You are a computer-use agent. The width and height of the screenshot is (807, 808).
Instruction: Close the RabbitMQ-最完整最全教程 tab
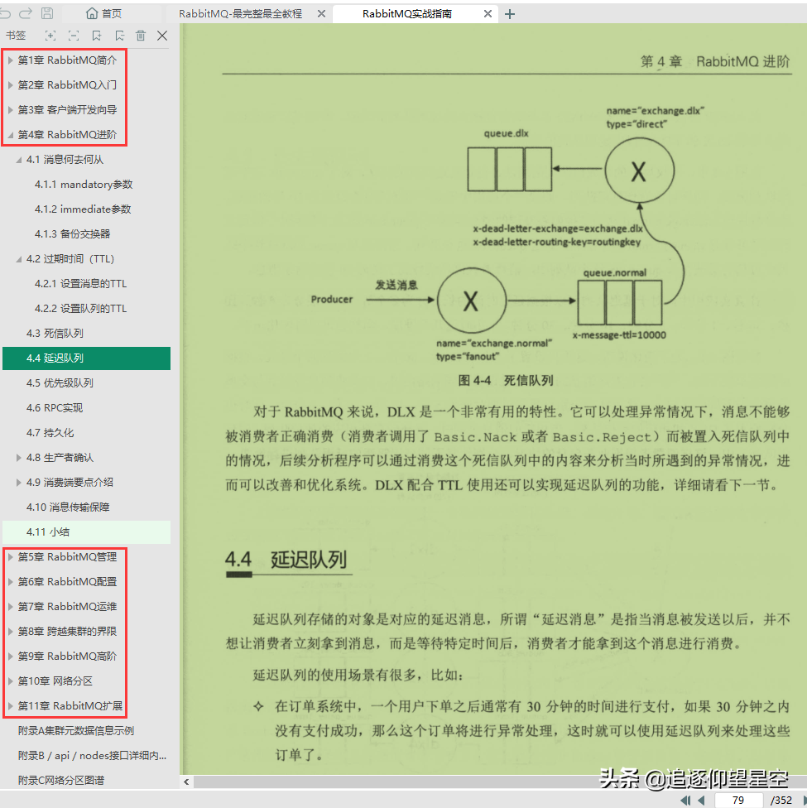[x=322, y=14]
